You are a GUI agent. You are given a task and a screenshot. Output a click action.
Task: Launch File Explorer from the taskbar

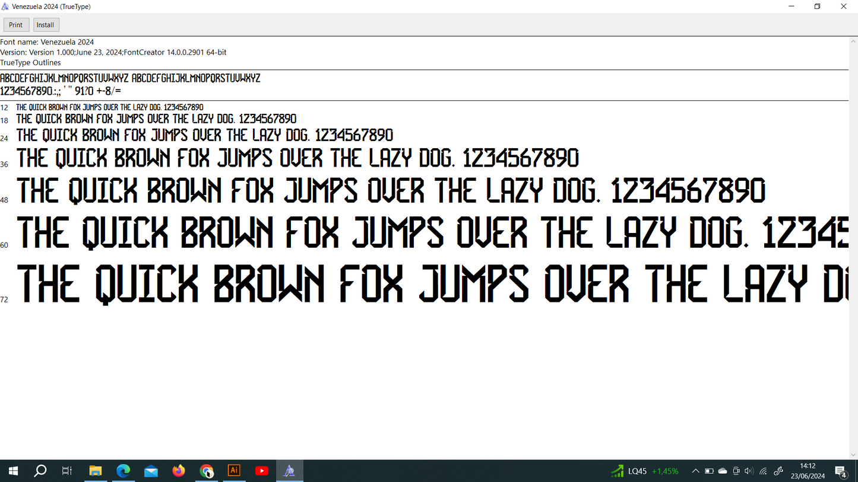pos(95,471)
